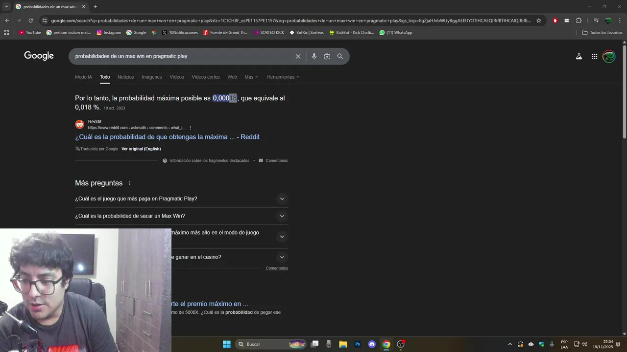Open Más preguntas three-dot menu
Screen dimensions: 627x352
[130, 183]
